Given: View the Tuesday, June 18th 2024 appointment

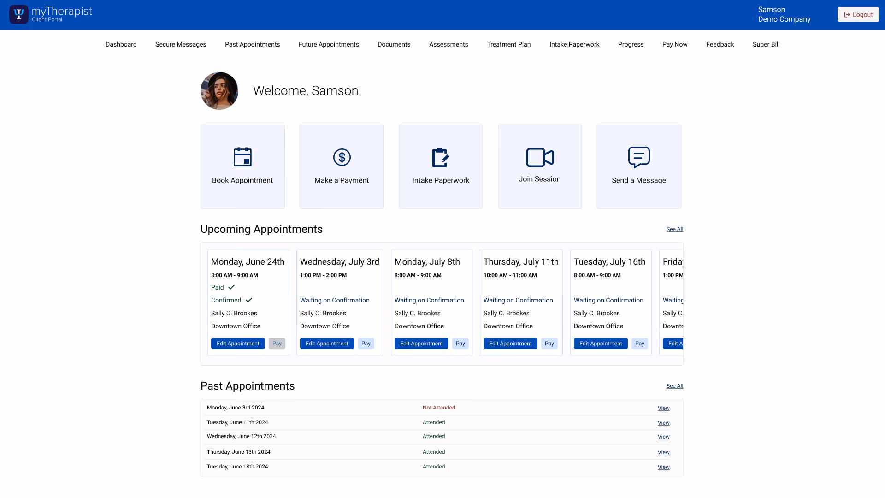Looking at the screenshot, I should click(663, 467).
